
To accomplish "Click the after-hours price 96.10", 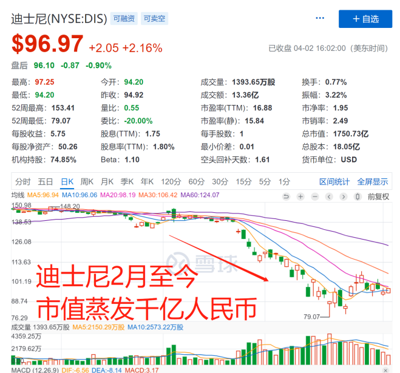I will (44, 66).
